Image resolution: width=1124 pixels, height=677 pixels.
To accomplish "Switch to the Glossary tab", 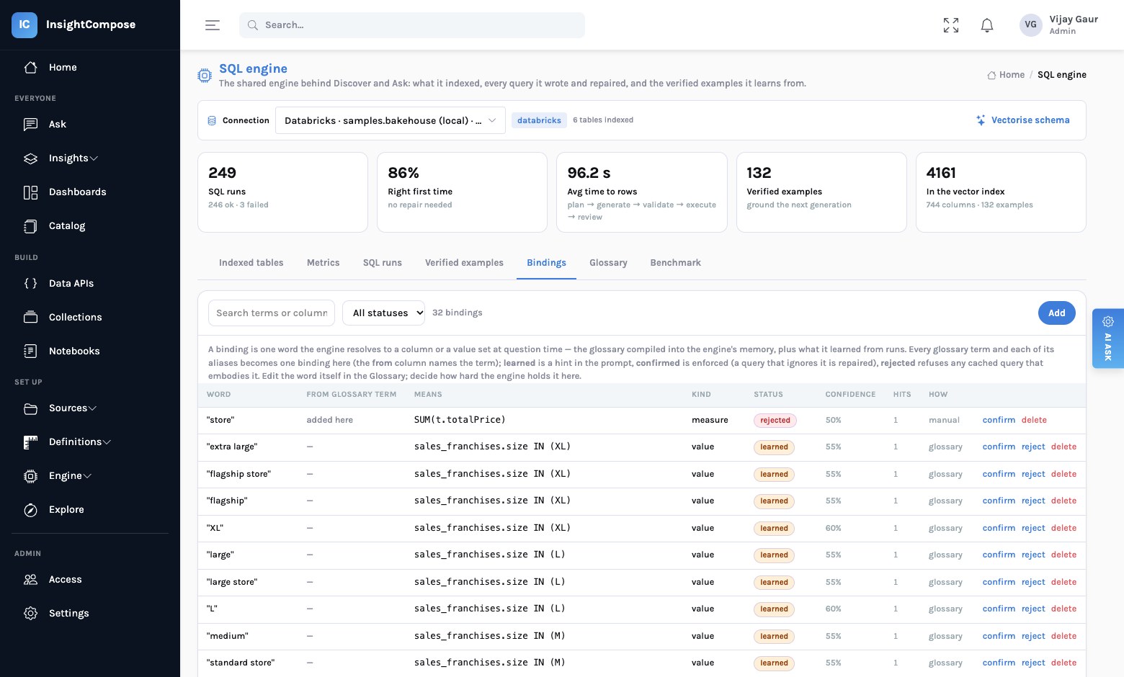I will (x=608, y=263).
